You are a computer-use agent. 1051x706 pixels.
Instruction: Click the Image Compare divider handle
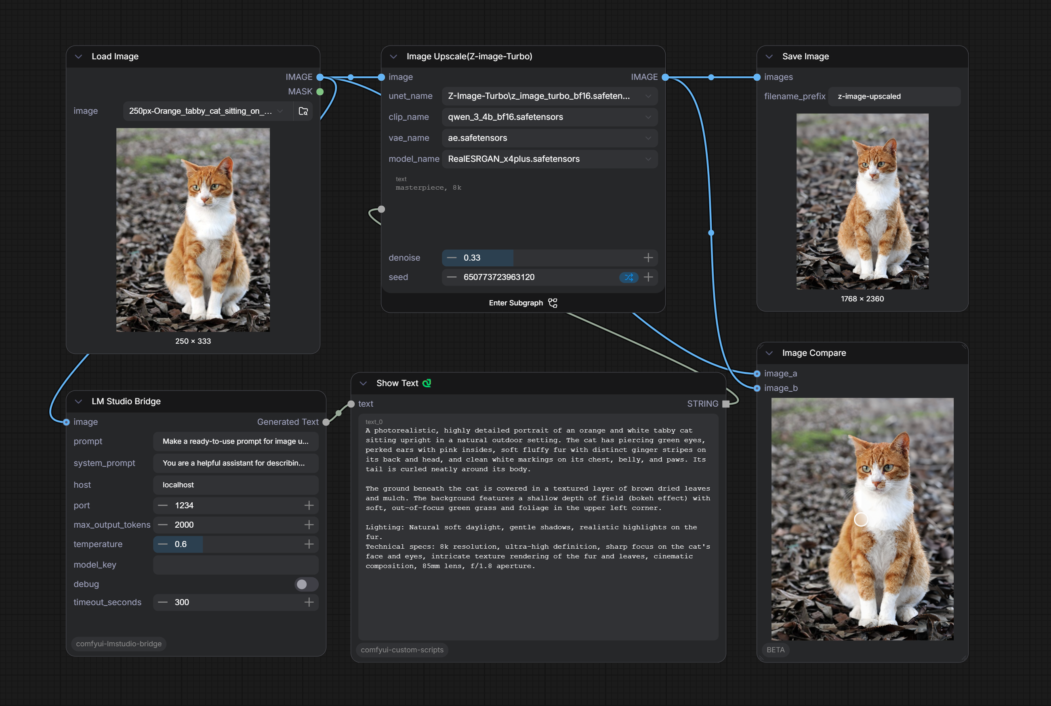pos(861,520)
